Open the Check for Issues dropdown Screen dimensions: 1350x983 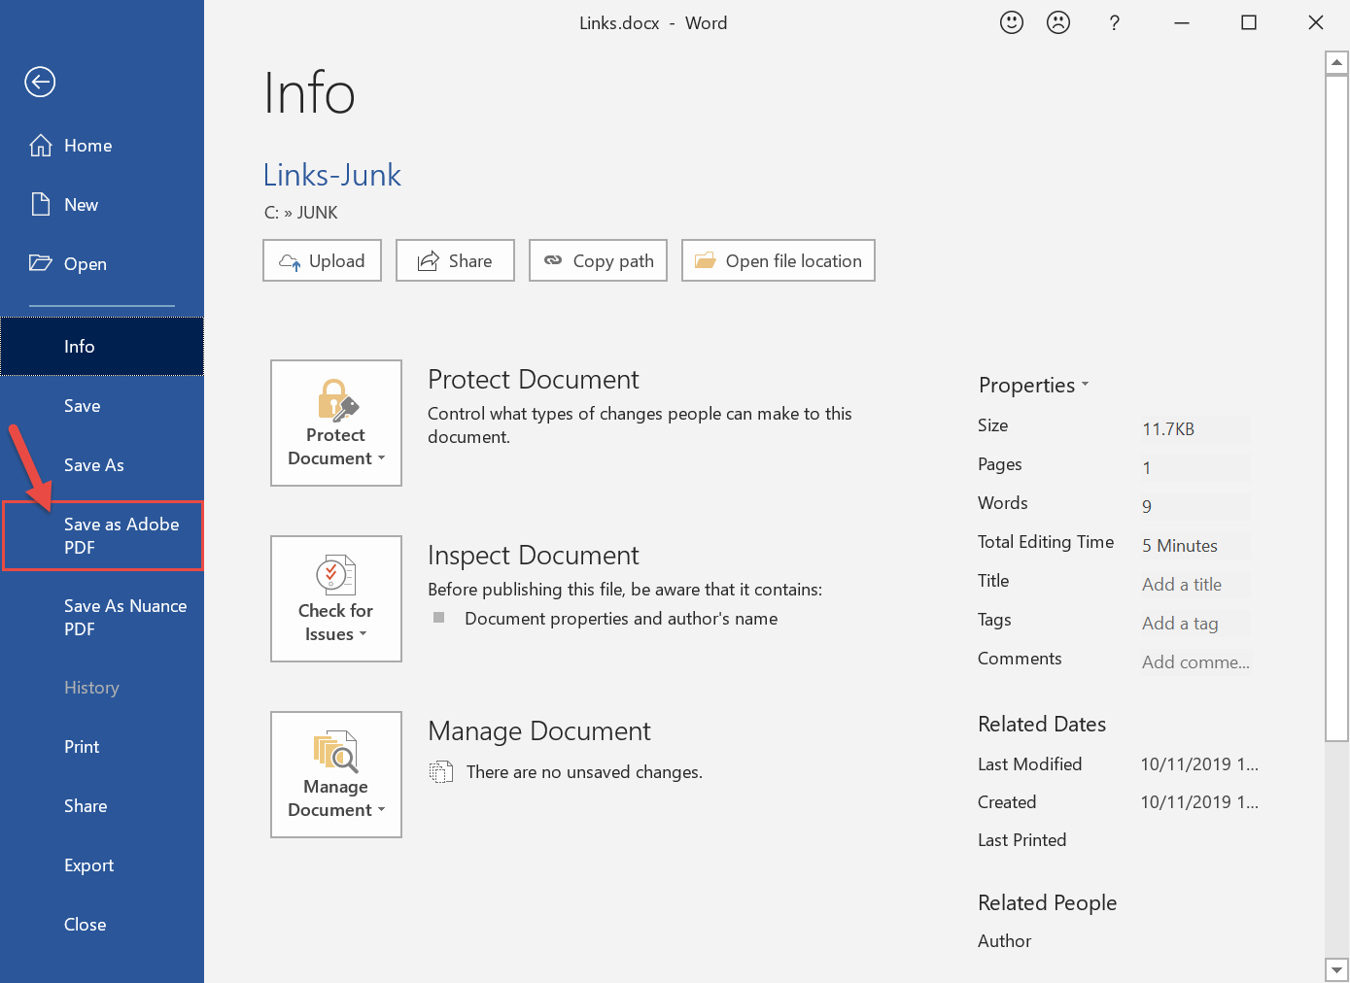(336, 599)
